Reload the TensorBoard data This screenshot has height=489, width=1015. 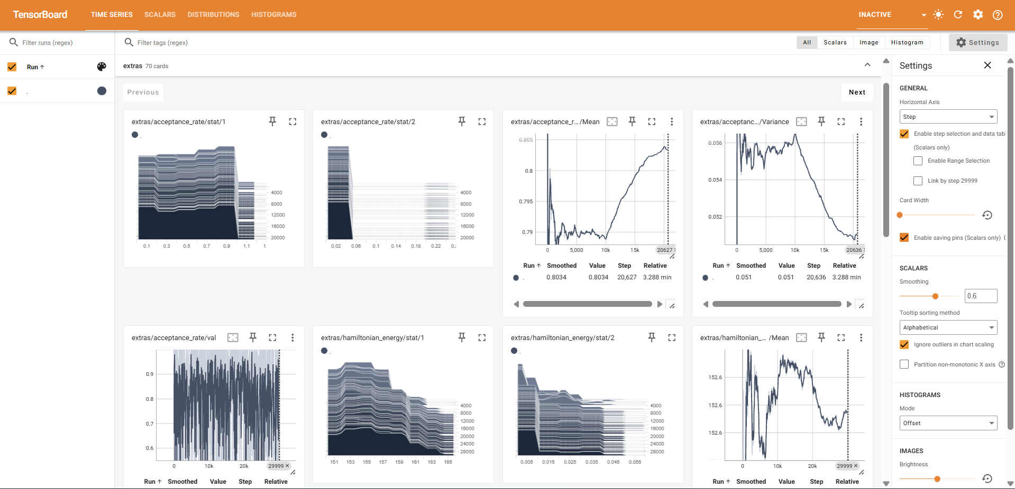[x=957, y=14]
